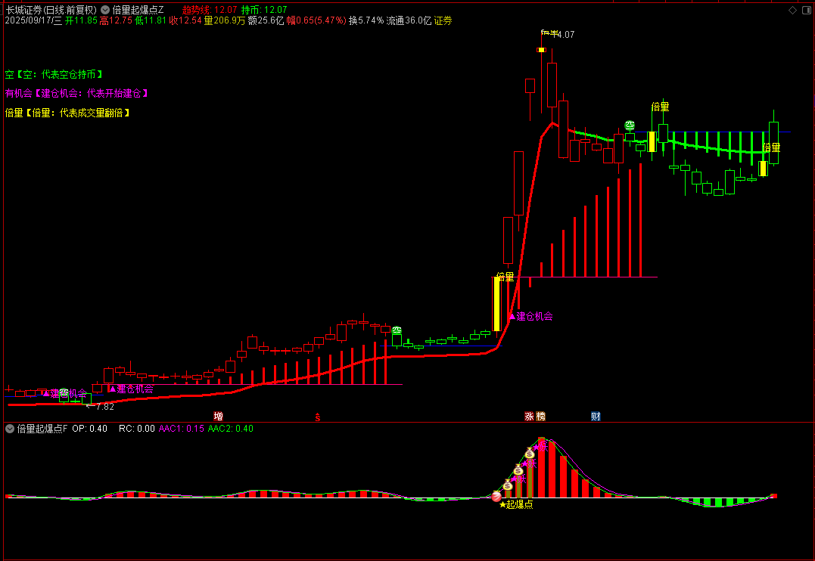Click the ▲建仓机会 signal beside the 7.82 low
Image resolution: width=815 pixels, height=561 pixels.
pyautogui.click(x=131, y=389)
